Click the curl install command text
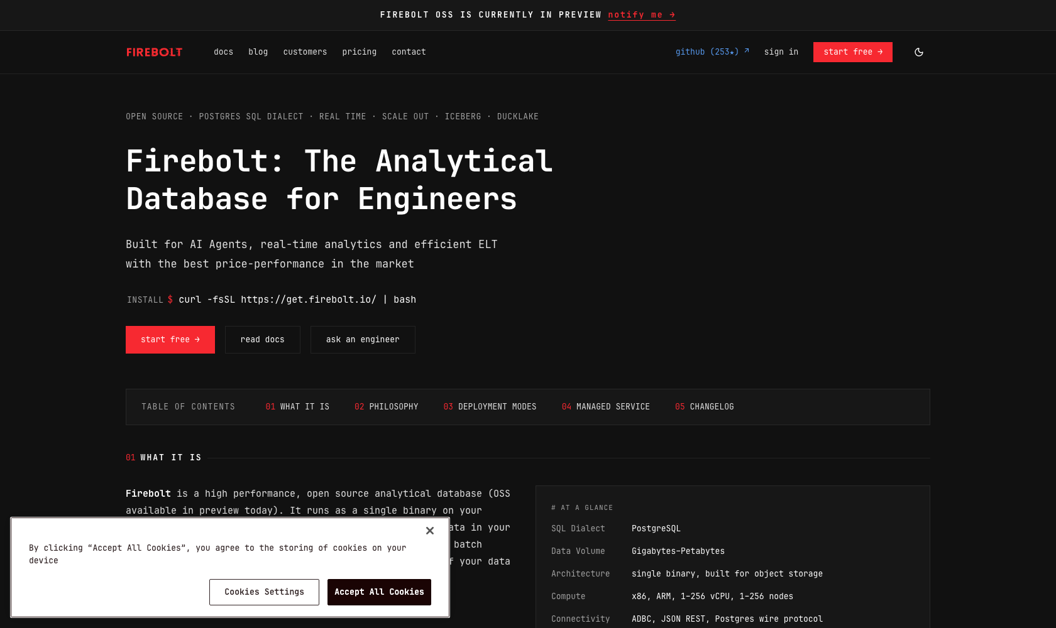This screenshot has width=1056, height=628. [x=297, y=300]
